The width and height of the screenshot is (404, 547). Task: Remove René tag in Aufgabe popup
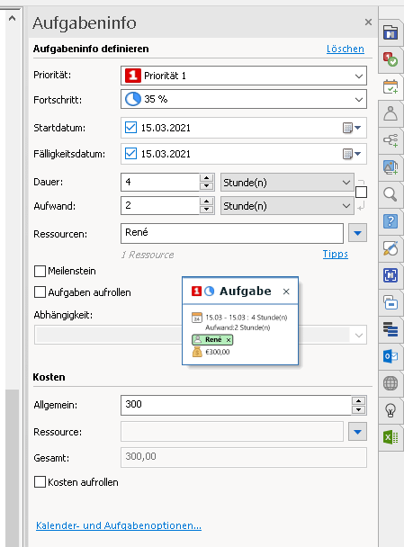(x=229, y=340)
